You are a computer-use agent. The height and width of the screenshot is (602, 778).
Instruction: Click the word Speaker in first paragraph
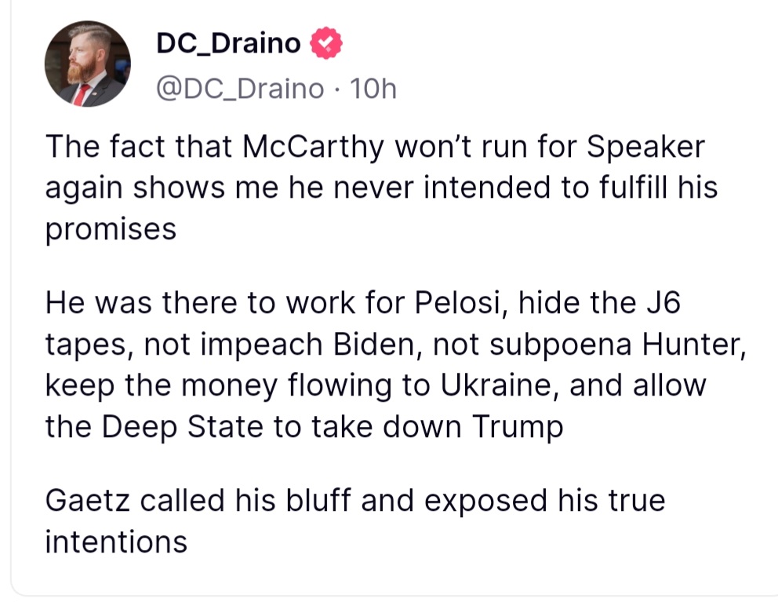[x=645, y=148]
